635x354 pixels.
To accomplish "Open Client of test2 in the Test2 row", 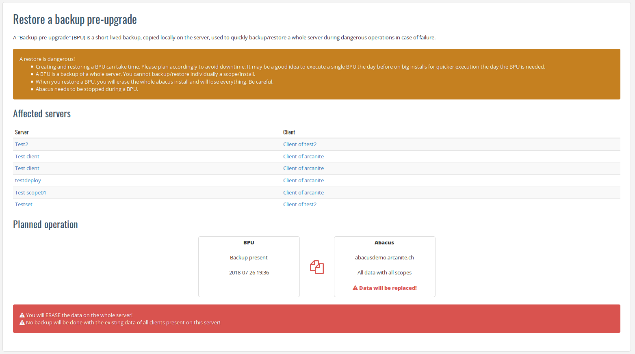I will coord(300,144).
